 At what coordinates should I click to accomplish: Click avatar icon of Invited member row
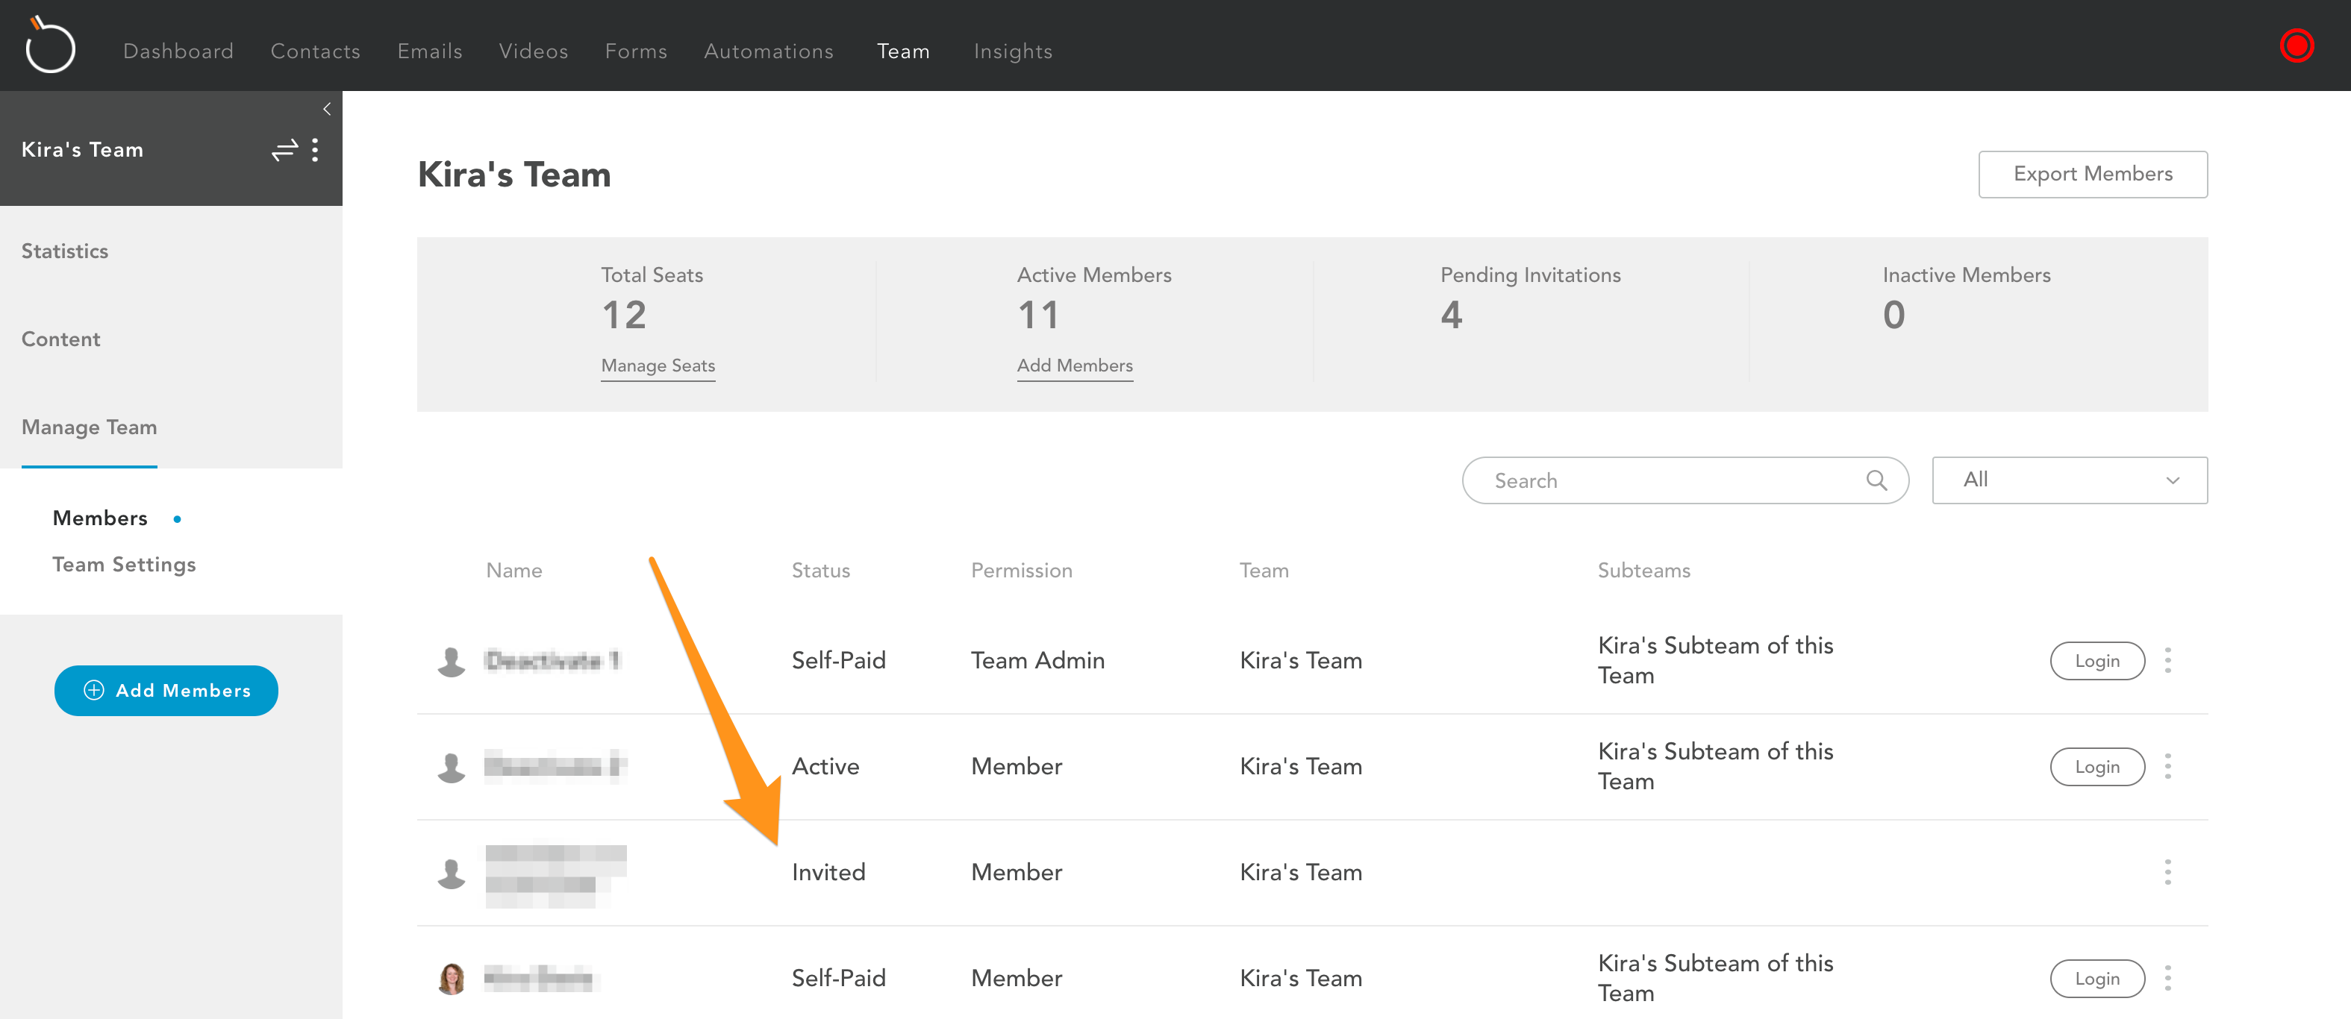[x=451, y=873]
